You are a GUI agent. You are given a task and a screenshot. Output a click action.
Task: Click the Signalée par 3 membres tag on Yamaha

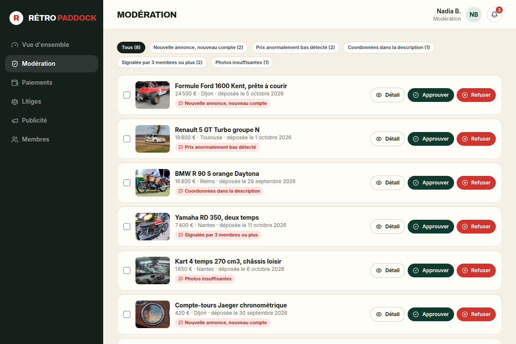[218, 235]
